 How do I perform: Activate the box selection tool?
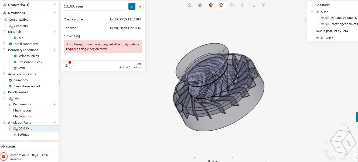pyautogui.click(x=253, y=5)
